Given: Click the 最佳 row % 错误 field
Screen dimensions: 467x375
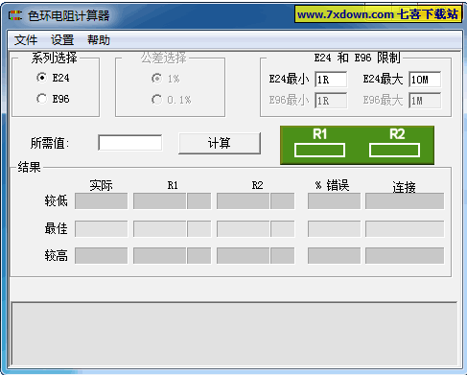Looking at the screenshot, I should point(334,228).
